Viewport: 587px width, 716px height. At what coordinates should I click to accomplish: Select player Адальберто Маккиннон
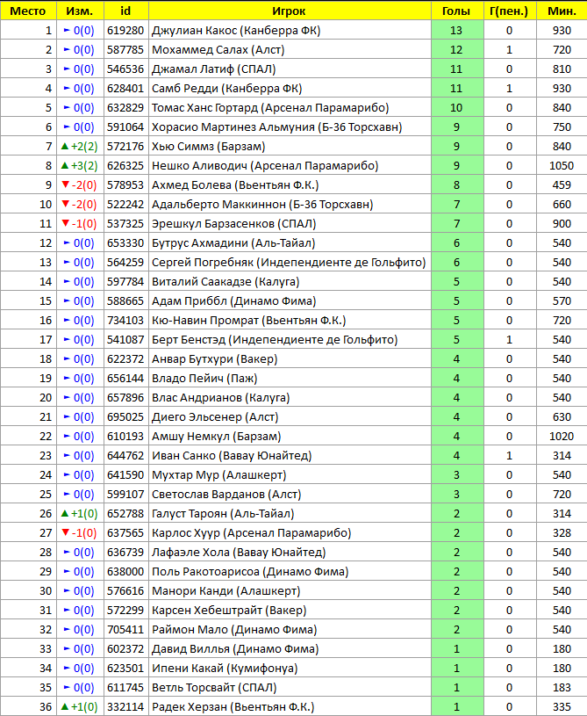[262, 205]
